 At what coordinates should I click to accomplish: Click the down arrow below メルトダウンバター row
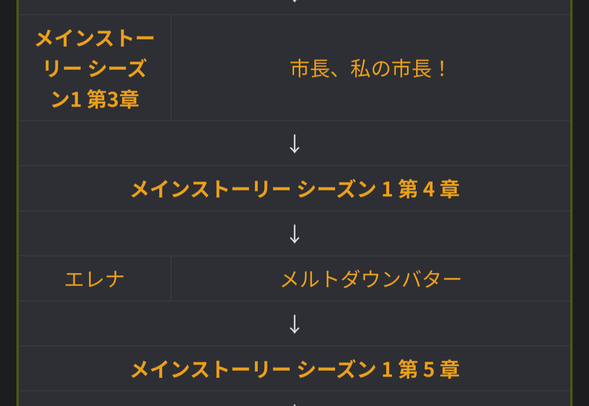294,324
